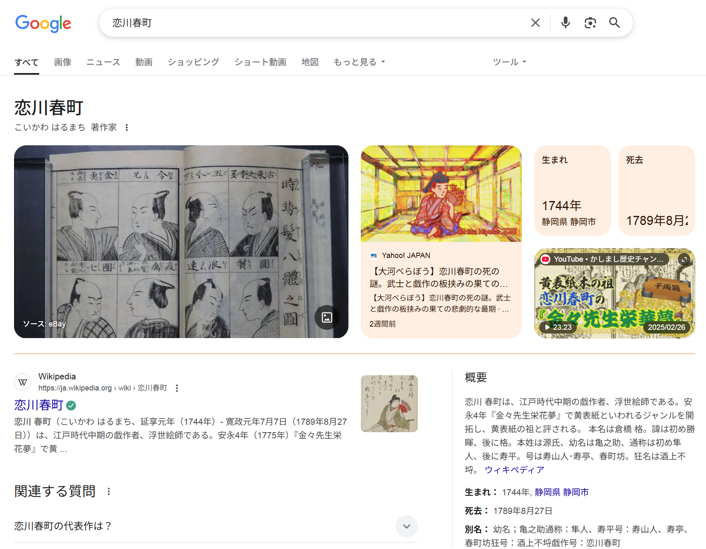Expand the question 恋川春町の代表作は？
This screenshot has width=706, height=549.
(406, 526)
